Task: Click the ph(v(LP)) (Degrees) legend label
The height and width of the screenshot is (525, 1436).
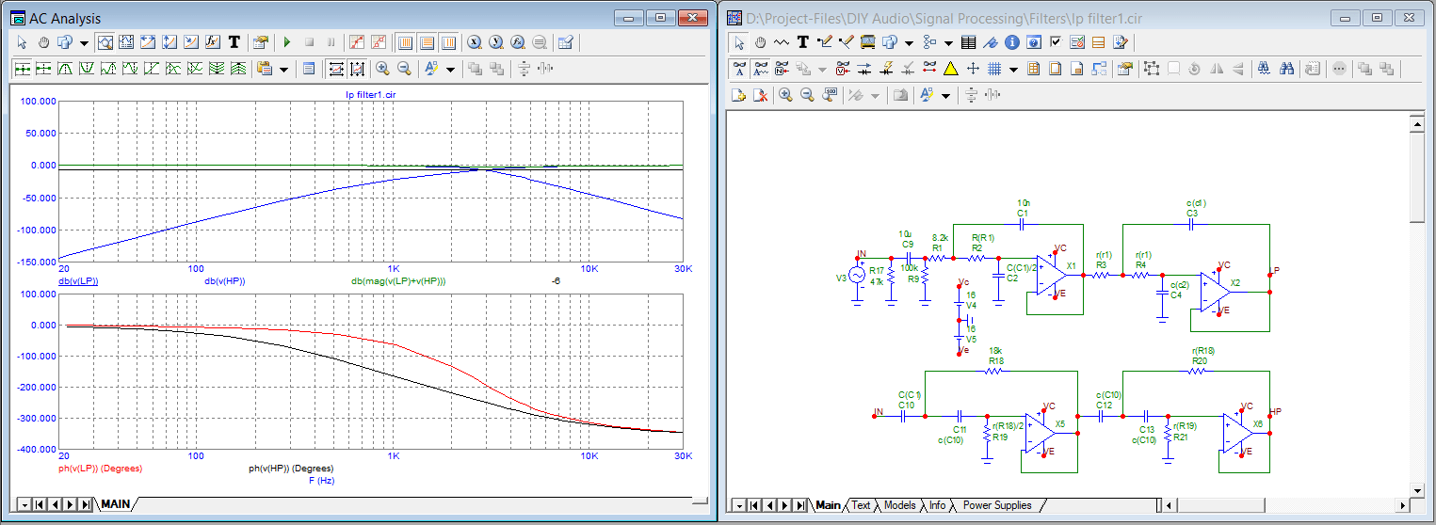Action: (100, 468)
